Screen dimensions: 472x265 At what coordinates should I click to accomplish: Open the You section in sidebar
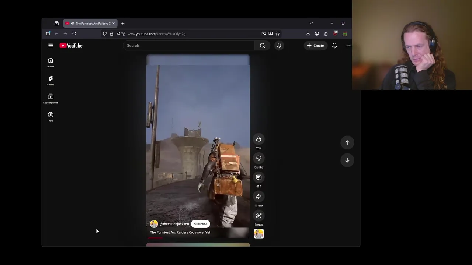(x=51, y=117)
